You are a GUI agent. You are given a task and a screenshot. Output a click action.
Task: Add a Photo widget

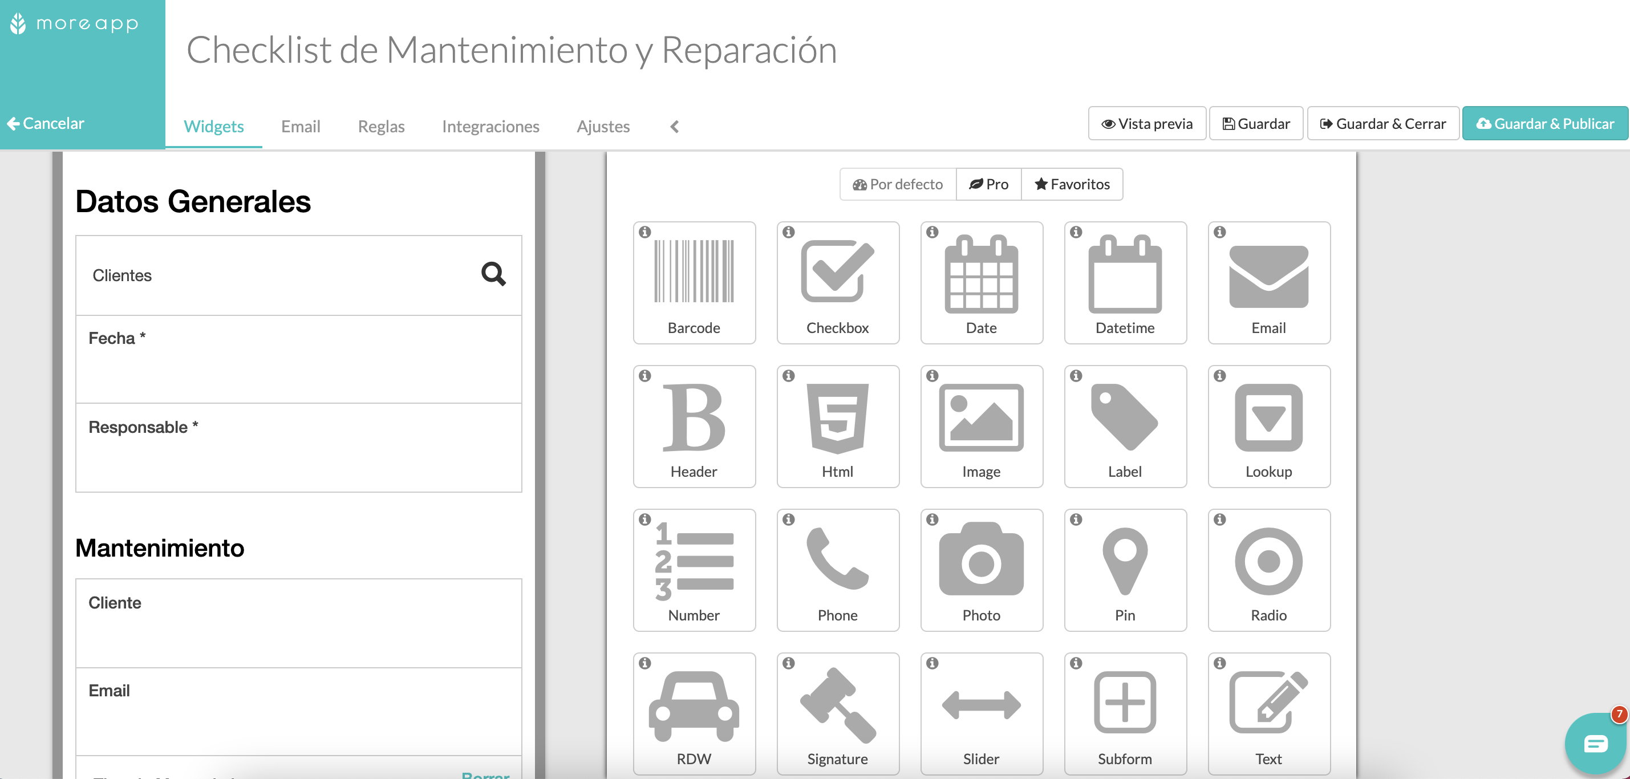click(x=982, y=570)
